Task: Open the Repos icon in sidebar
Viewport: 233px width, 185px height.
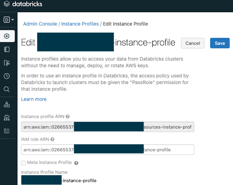Action: pos(7,63)
